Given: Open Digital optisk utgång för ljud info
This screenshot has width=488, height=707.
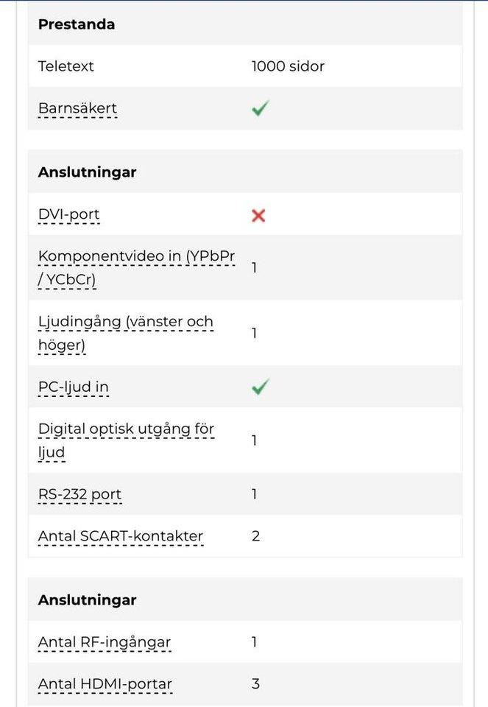Looking at the screenshot, I should (126, 440).
